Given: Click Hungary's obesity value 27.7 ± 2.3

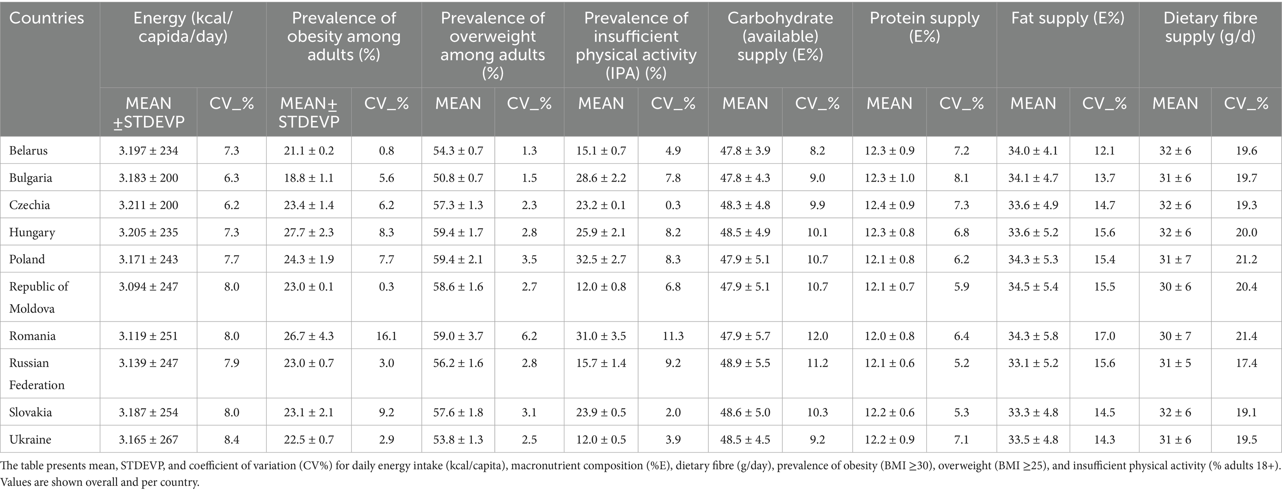Looking at the screenshot, I should [309, 232].
